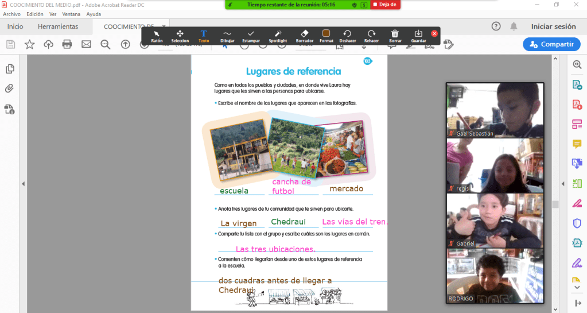Open the page thumbnails panel
This screenshot has width=587, height=313.
[10, 69]
